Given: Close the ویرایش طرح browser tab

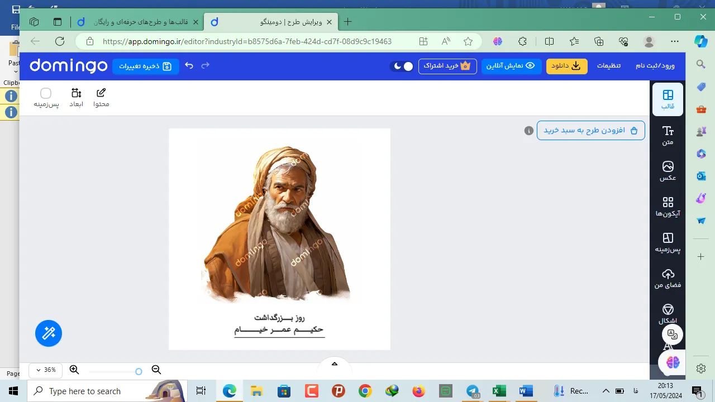Looking at the screenshot, I should (x=329, y=22).
